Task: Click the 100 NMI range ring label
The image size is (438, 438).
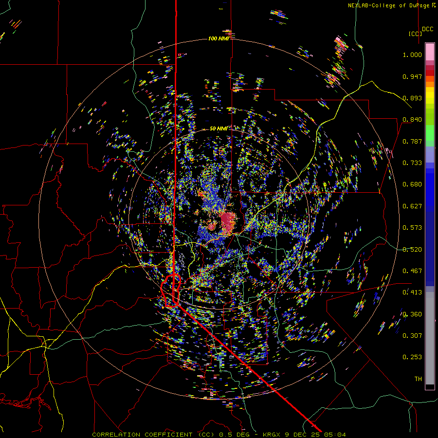Action: [x=219, y=38]
